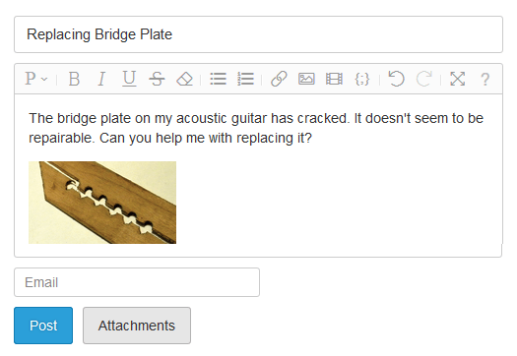This screenshot has width=517, height=356.
Task: Redo the last undone edit
Action: click(423, 79)
